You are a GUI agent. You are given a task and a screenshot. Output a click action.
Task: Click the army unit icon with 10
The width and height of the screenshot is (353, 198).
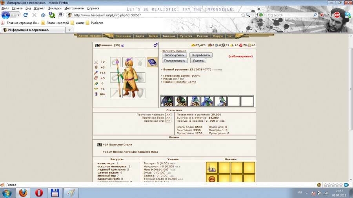[x=180, y=101]
